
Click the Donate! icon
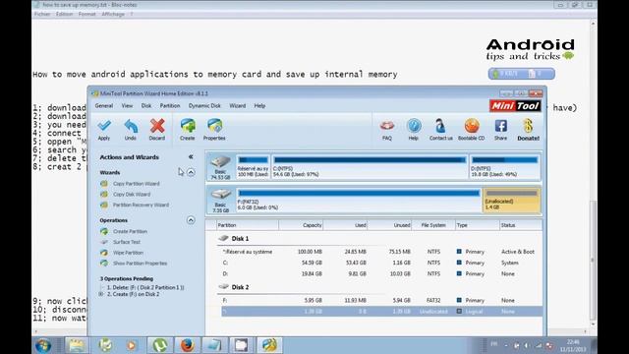[x=528, y=130]
